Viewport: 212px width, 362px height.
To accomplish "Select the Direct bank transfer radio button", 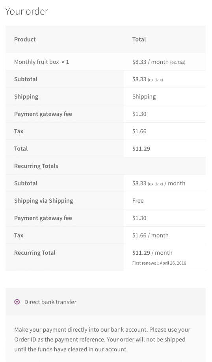I will click(x=17, y=302).
